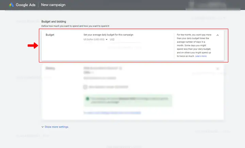
Task: Open the US Dollar currency dropdown
Action: (x=95, y=39)
